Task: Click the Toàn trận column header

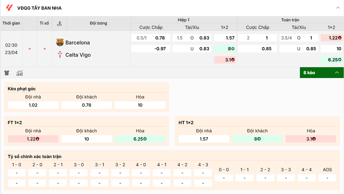Action: [290, 20]
